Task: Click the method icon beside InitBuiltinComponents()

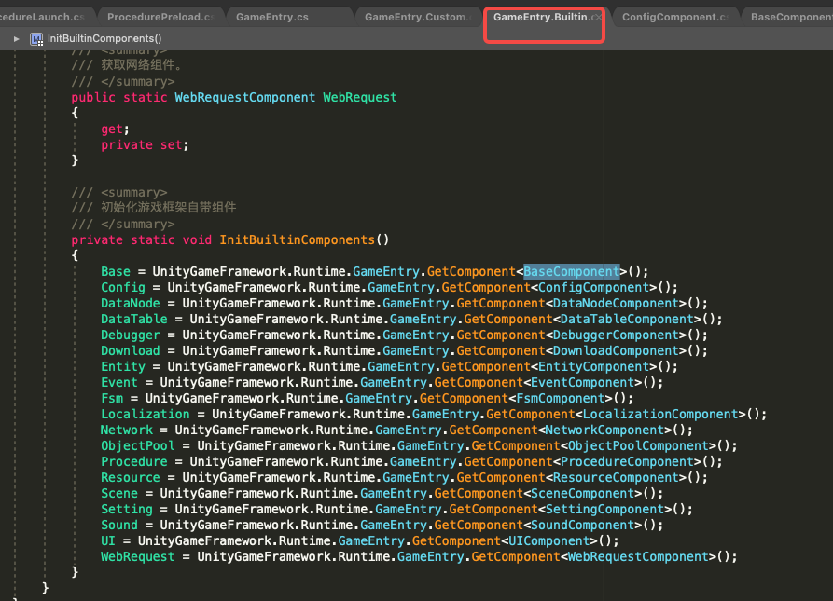Action: 35,38
